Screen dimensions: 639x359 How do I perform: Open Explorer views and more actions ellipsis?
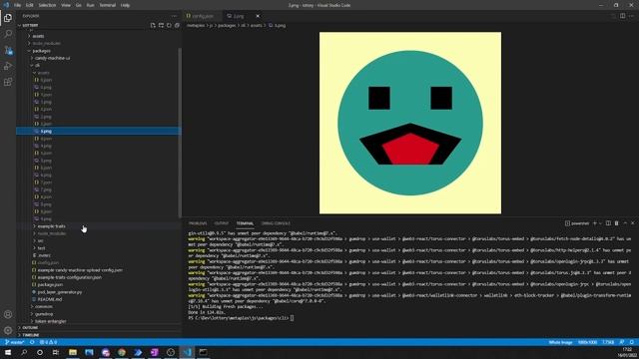coord(175,16)
